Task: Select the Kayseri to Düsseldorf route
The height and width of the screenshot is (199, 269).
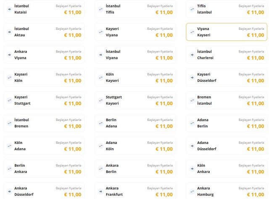Action: tap(226, 77)
